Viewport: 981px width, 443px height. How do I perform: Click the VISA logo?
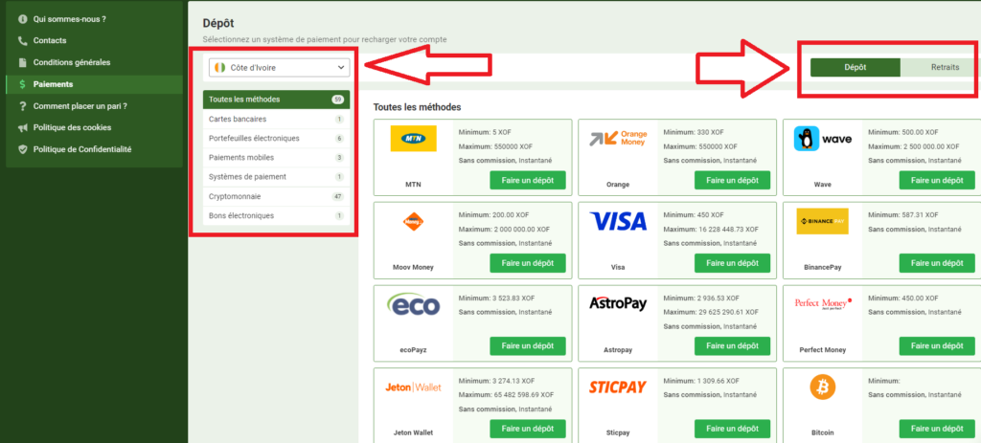point(618,221)
